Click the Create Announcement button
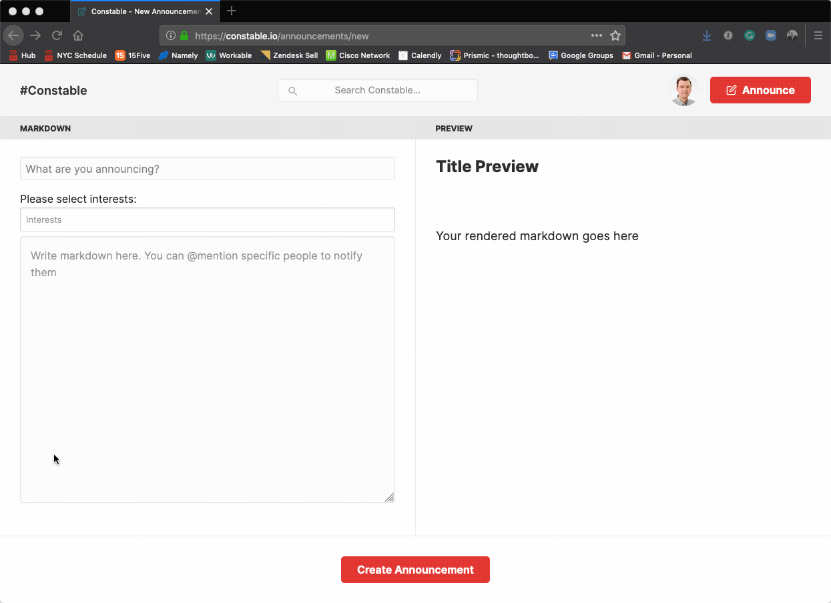The height and width of the screenshot is (603, 831). pyautogui.click(x=415, y=569)
